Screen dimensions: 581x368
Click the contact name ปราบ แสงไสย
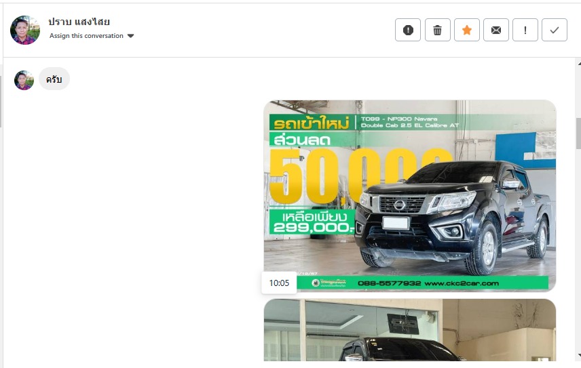coord(79,22)
